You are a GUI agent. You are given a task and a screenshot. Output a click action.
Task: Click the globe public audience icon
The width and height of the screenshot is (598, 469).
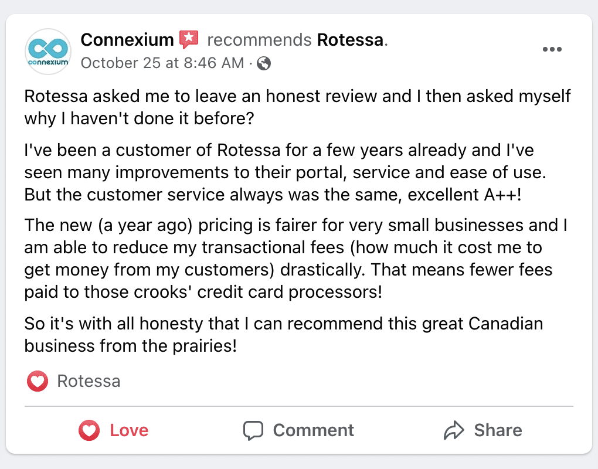click(x=264, y=63)
